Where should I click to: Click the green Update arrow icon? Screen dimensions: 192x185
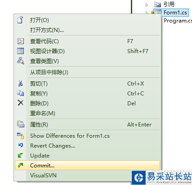point(20,155)
